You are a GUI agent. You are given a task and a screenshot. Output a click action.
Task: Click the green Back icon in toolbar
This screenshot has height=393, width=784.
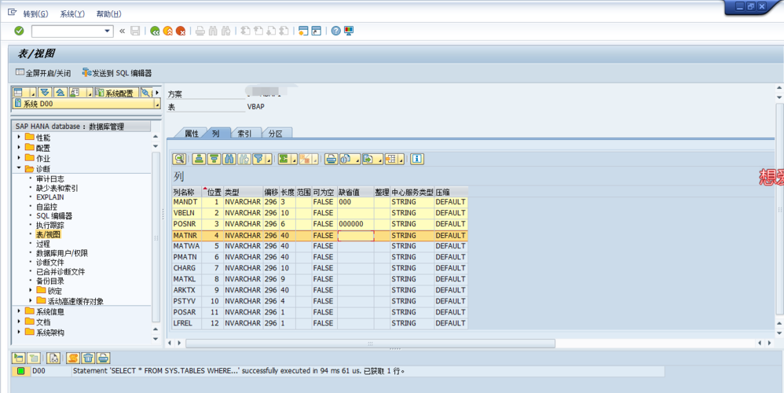[x=155, y=31]
